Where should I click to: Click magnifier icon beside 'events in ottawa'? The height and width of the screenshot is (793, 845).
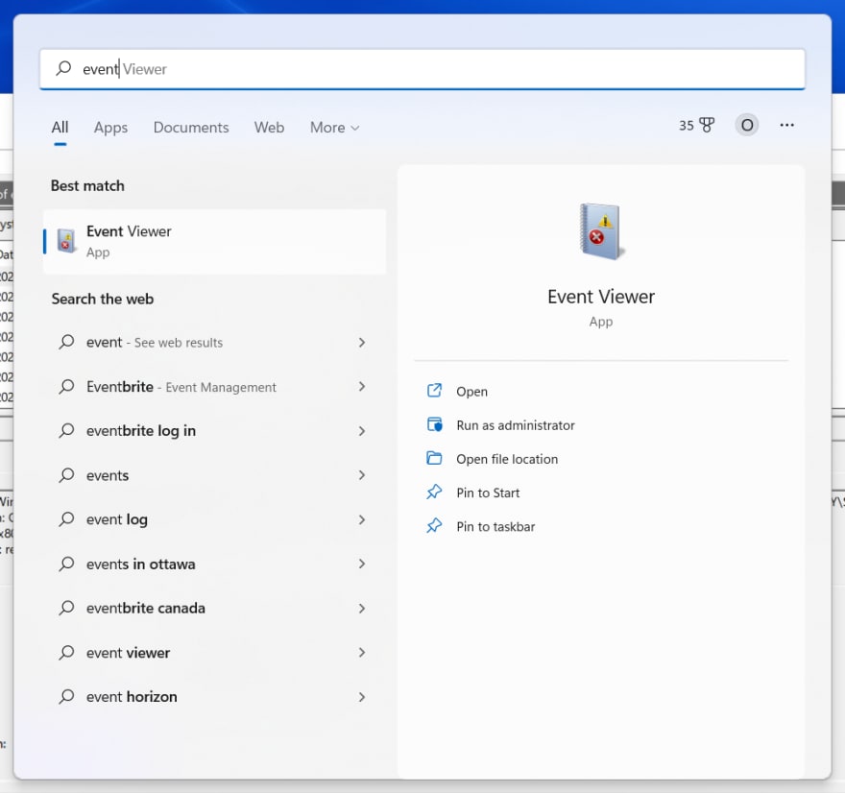click(66, 564)
